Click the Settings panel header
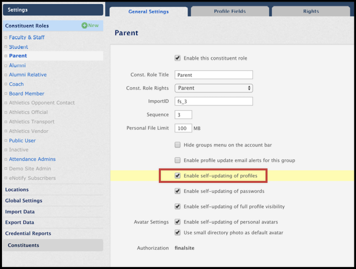The height and width of the screenshot is (269, 356). pyautogui.click(x=53, y=10)
